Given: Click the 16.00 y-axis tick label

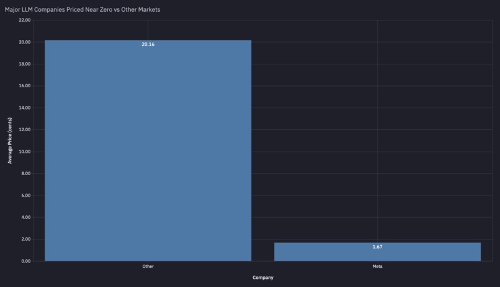Looking at the screenshot, I should tap(25, 86).
